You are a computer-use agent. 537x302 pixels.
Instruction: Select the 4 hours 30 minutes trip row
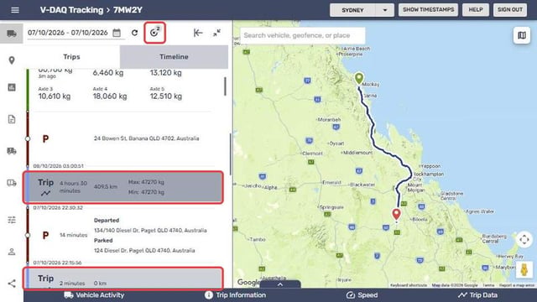[x=123, y=187]
